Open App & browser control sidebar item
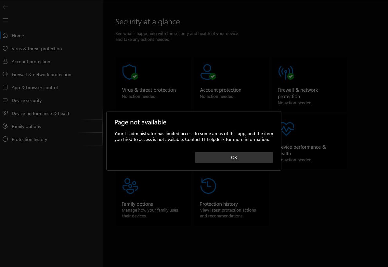 point(51,87)
